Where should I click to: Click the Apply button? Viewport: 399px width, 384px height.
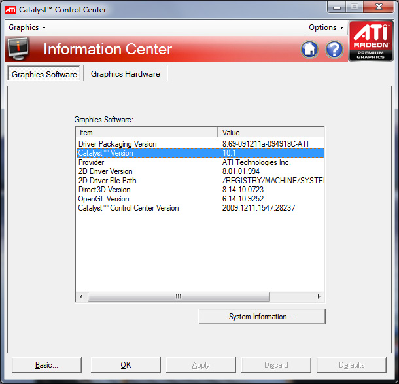[x=201, y=365]
